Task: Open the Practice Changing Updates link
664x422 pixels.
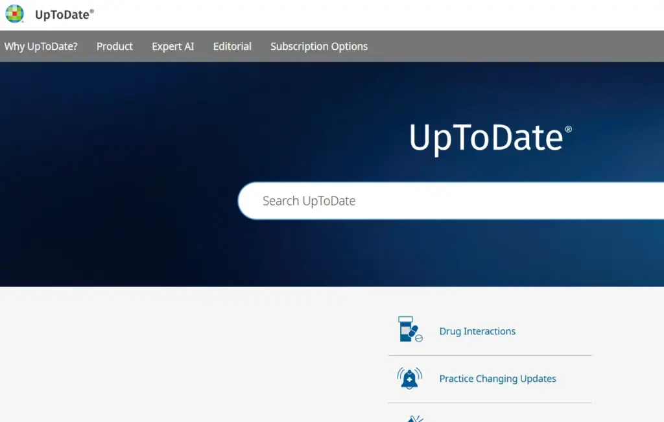Action: click(x=497, y=379)
